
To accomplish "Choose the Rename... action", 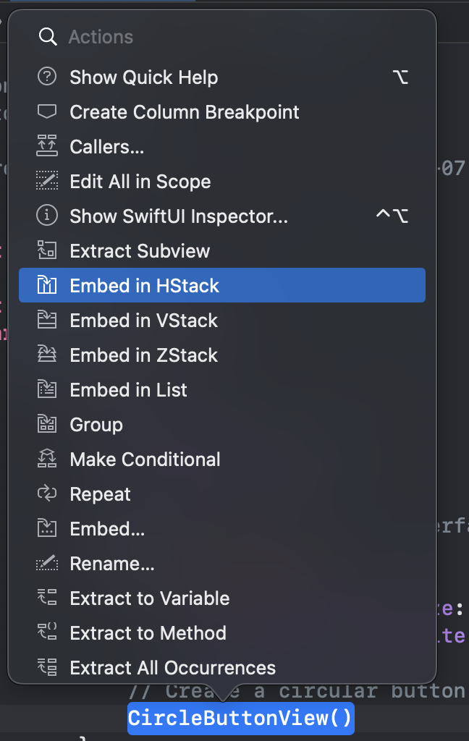I will point(112,564).
